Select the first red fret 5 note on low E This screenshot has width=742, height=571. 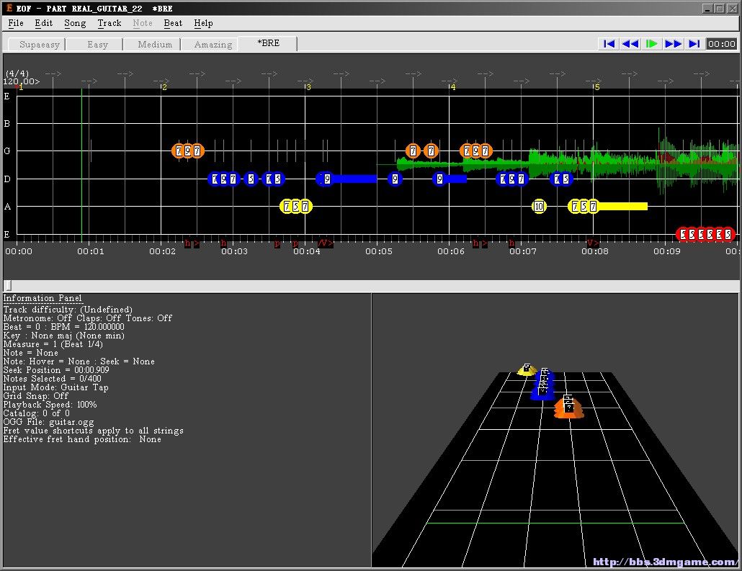(x=682, y=234)
